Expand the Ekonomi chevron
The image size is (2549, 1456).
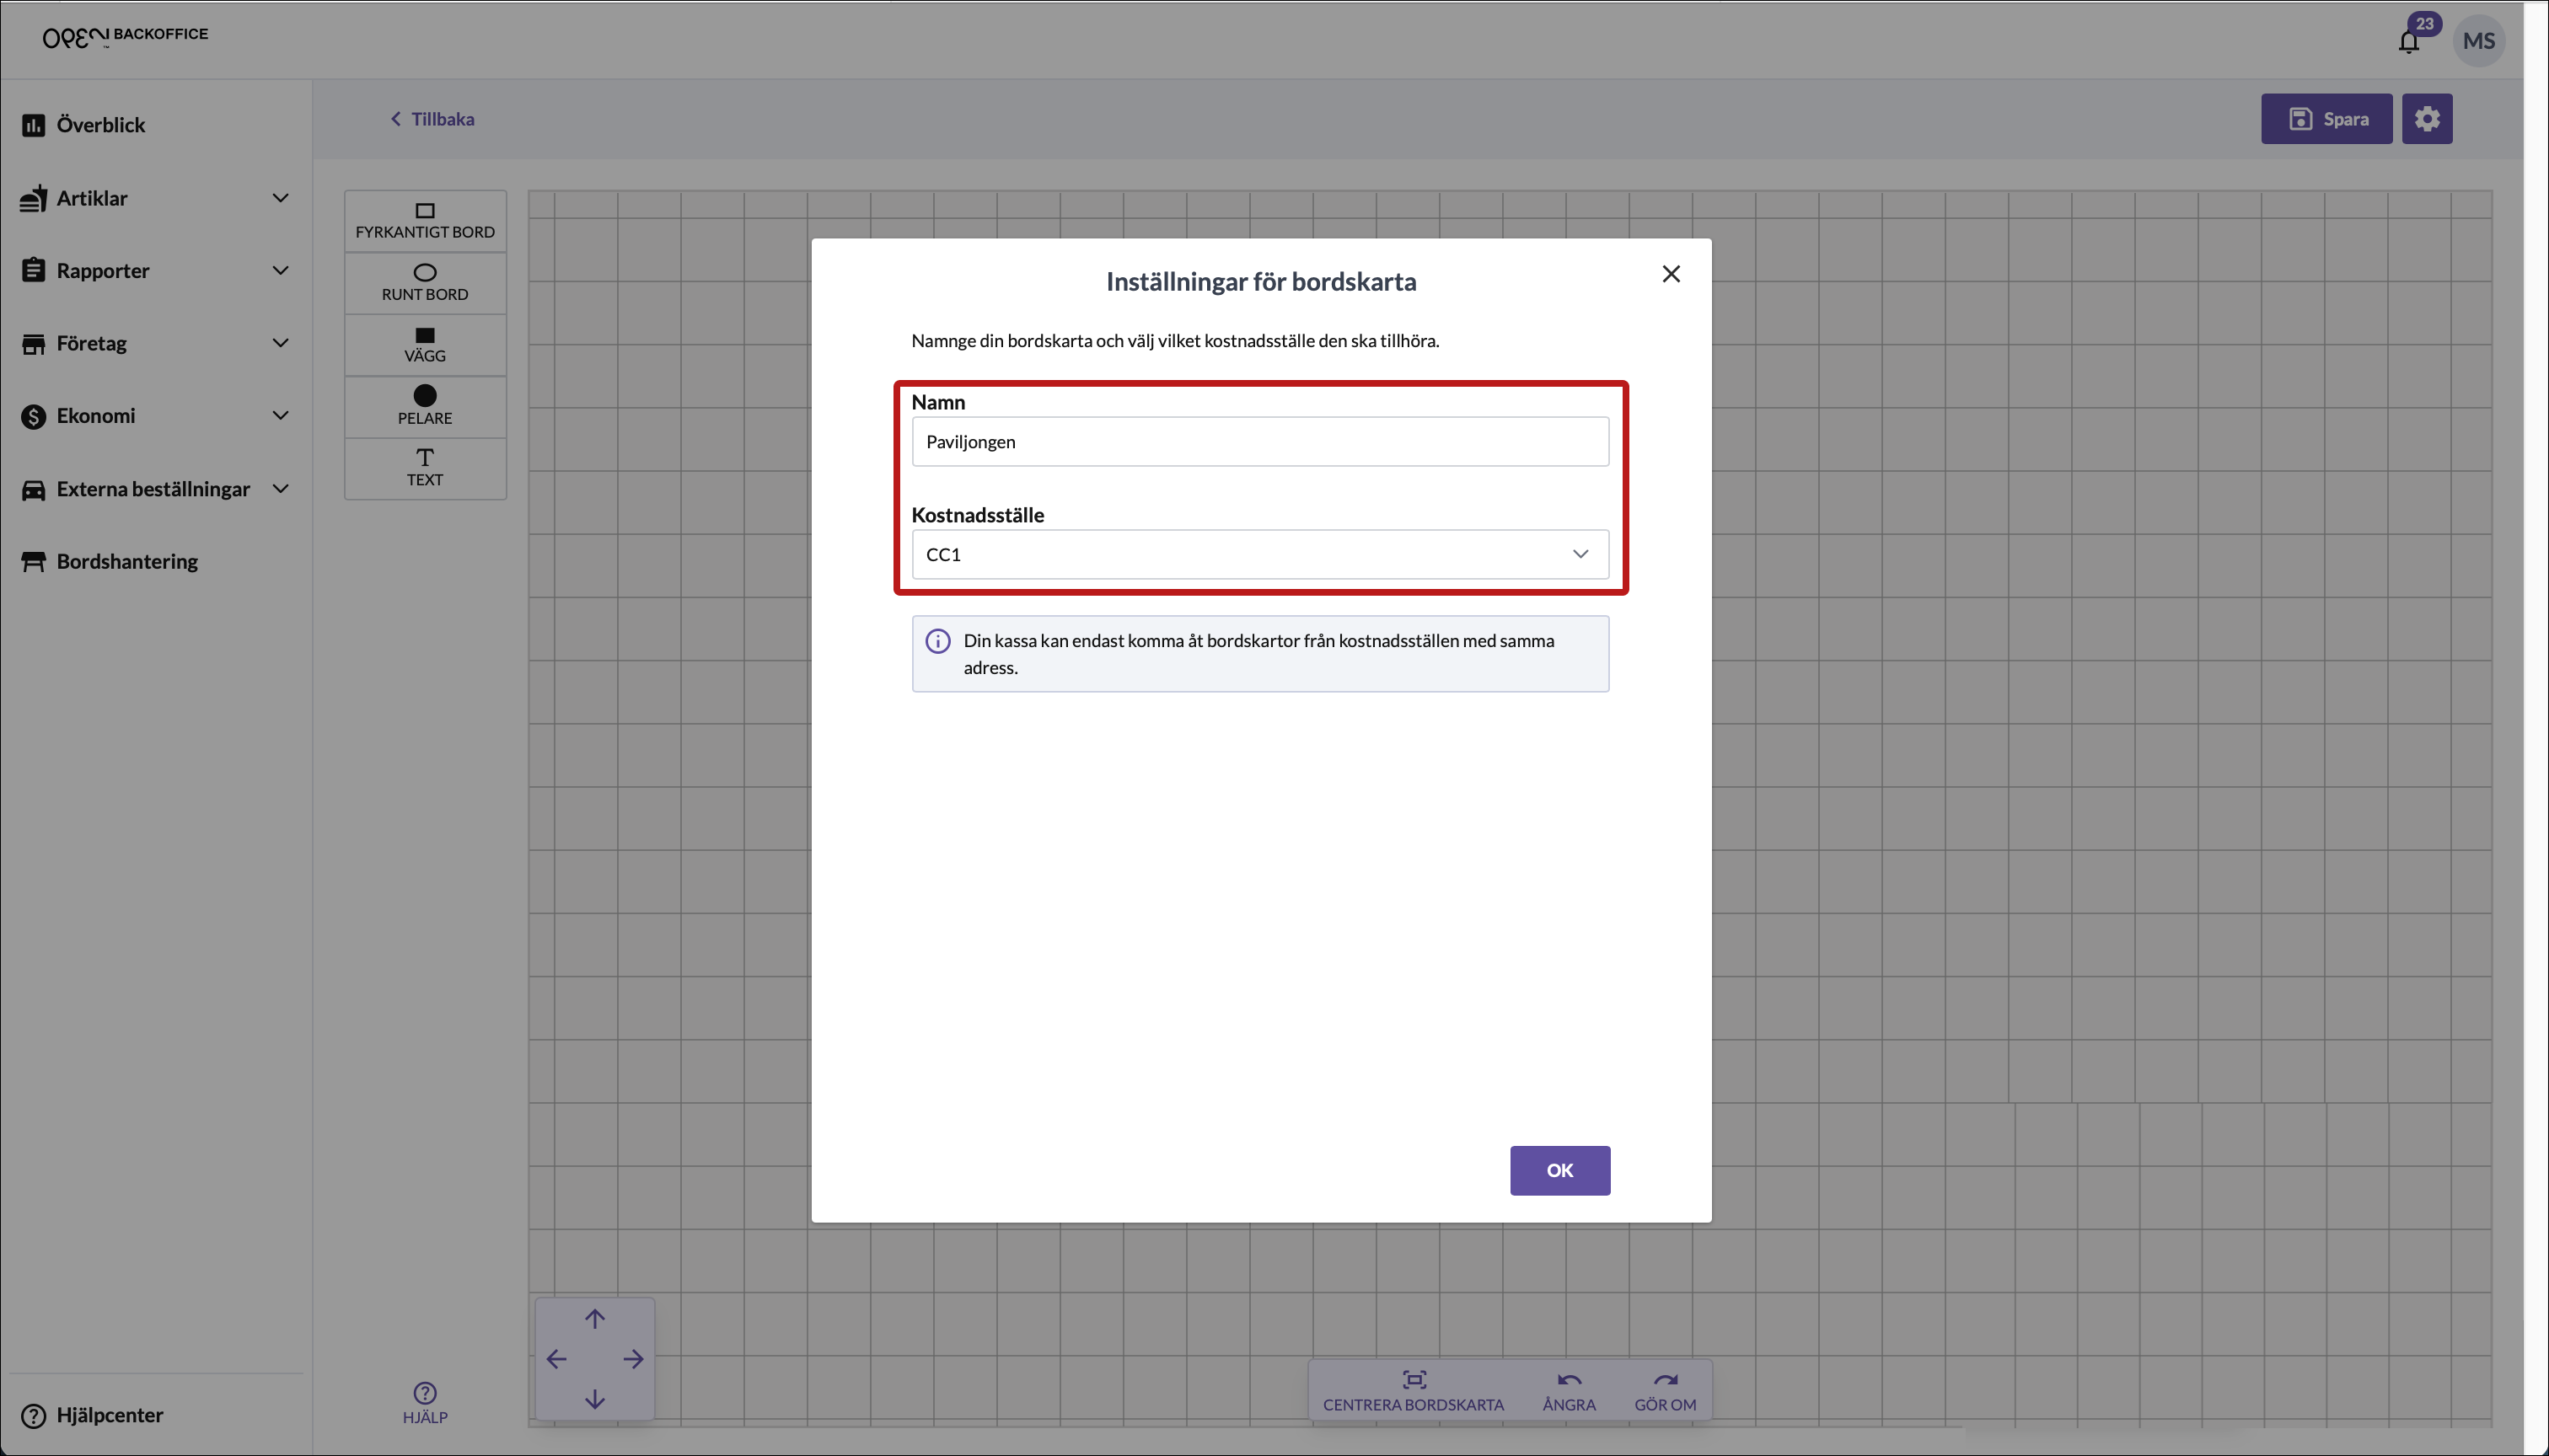280,416
